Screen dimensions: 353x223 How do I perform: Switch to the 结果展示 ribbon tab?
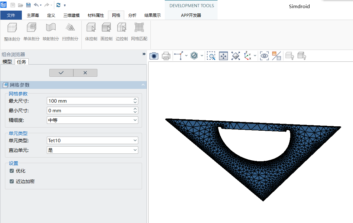[152, 15]
